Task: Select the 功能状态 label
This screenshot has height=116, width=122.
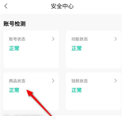Action: (x=80, y=39)
